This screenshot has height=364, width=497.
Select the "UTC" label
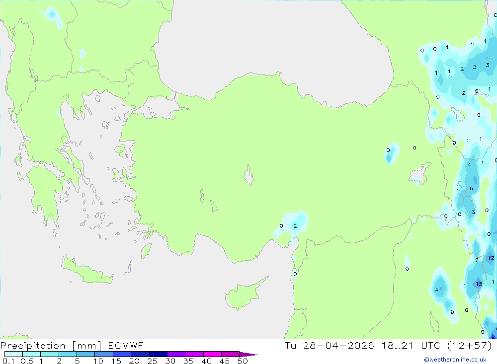(431, 346)
